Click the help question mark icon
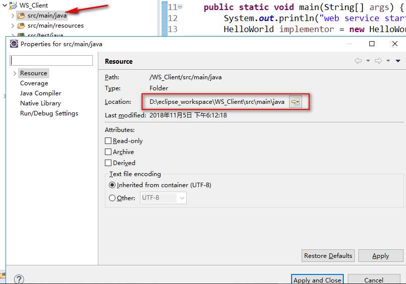The height and width of the screenshot is (284, 406). point(19,279)
